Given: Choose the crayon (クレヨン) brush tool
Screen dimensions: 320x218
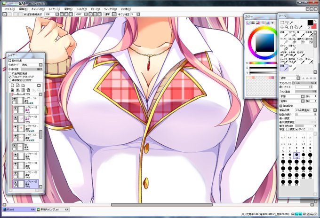Looking at the screenshot, I should click(x=301, y=61).
